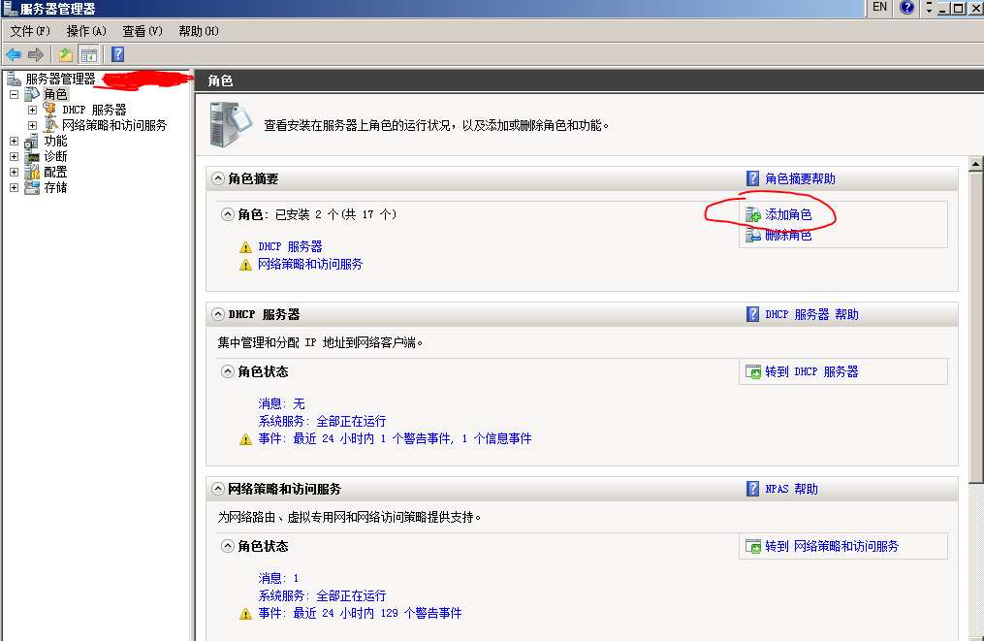The image size is (984, 641).
Task: Collapse the 角色: 已安装 2 个 subsection
Action: pos(227,214)
